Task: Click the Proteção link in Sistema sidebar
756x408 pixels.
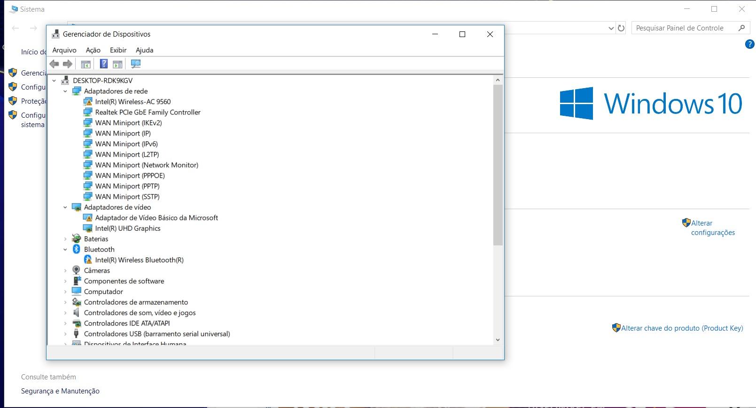Action: point(33,101)
